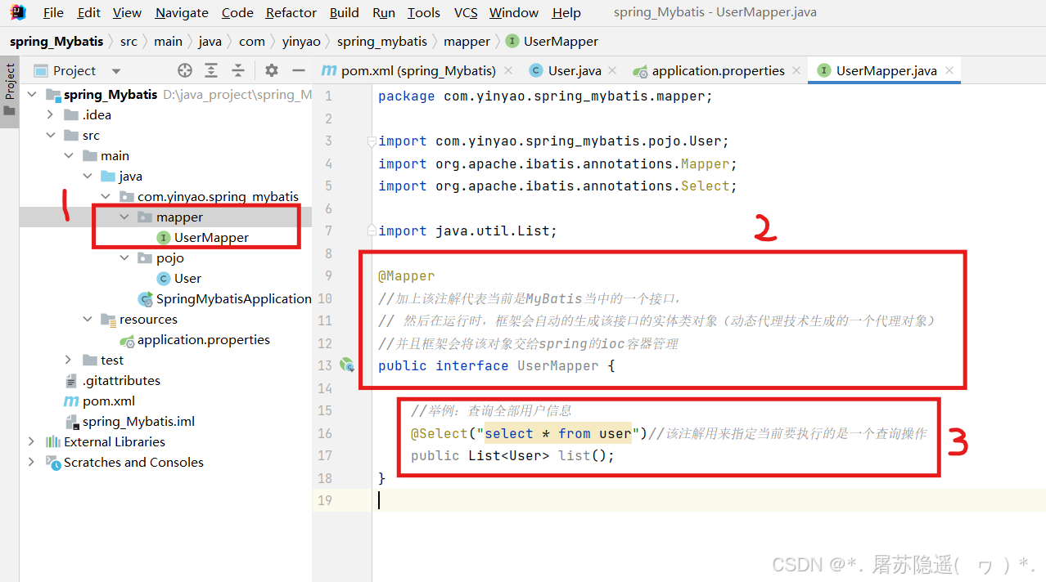The height and width of the screenshot is (582, 1046).
Task: Close the application.properties editor tab
Action: point(796,71)
